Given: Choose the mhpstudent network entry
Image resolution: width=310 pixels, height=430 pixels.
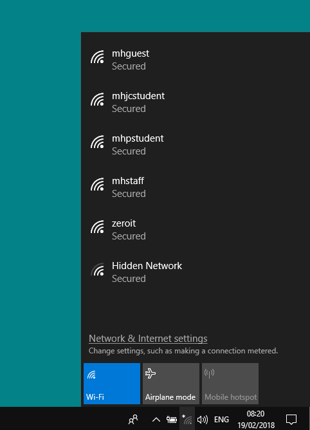Looking at the screenshot, I should click(x=196, y=145).
